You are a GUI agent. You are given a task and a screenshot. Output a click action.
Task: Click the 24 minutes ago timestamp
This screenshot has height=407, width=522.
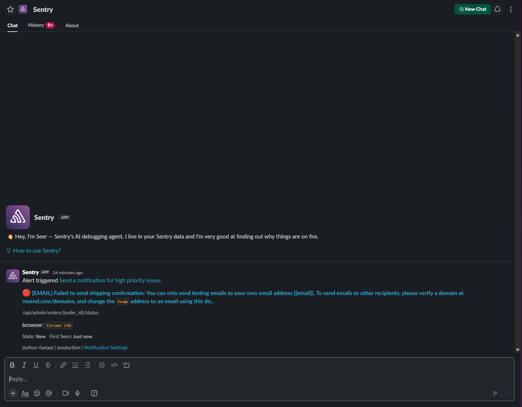(68, 273)
